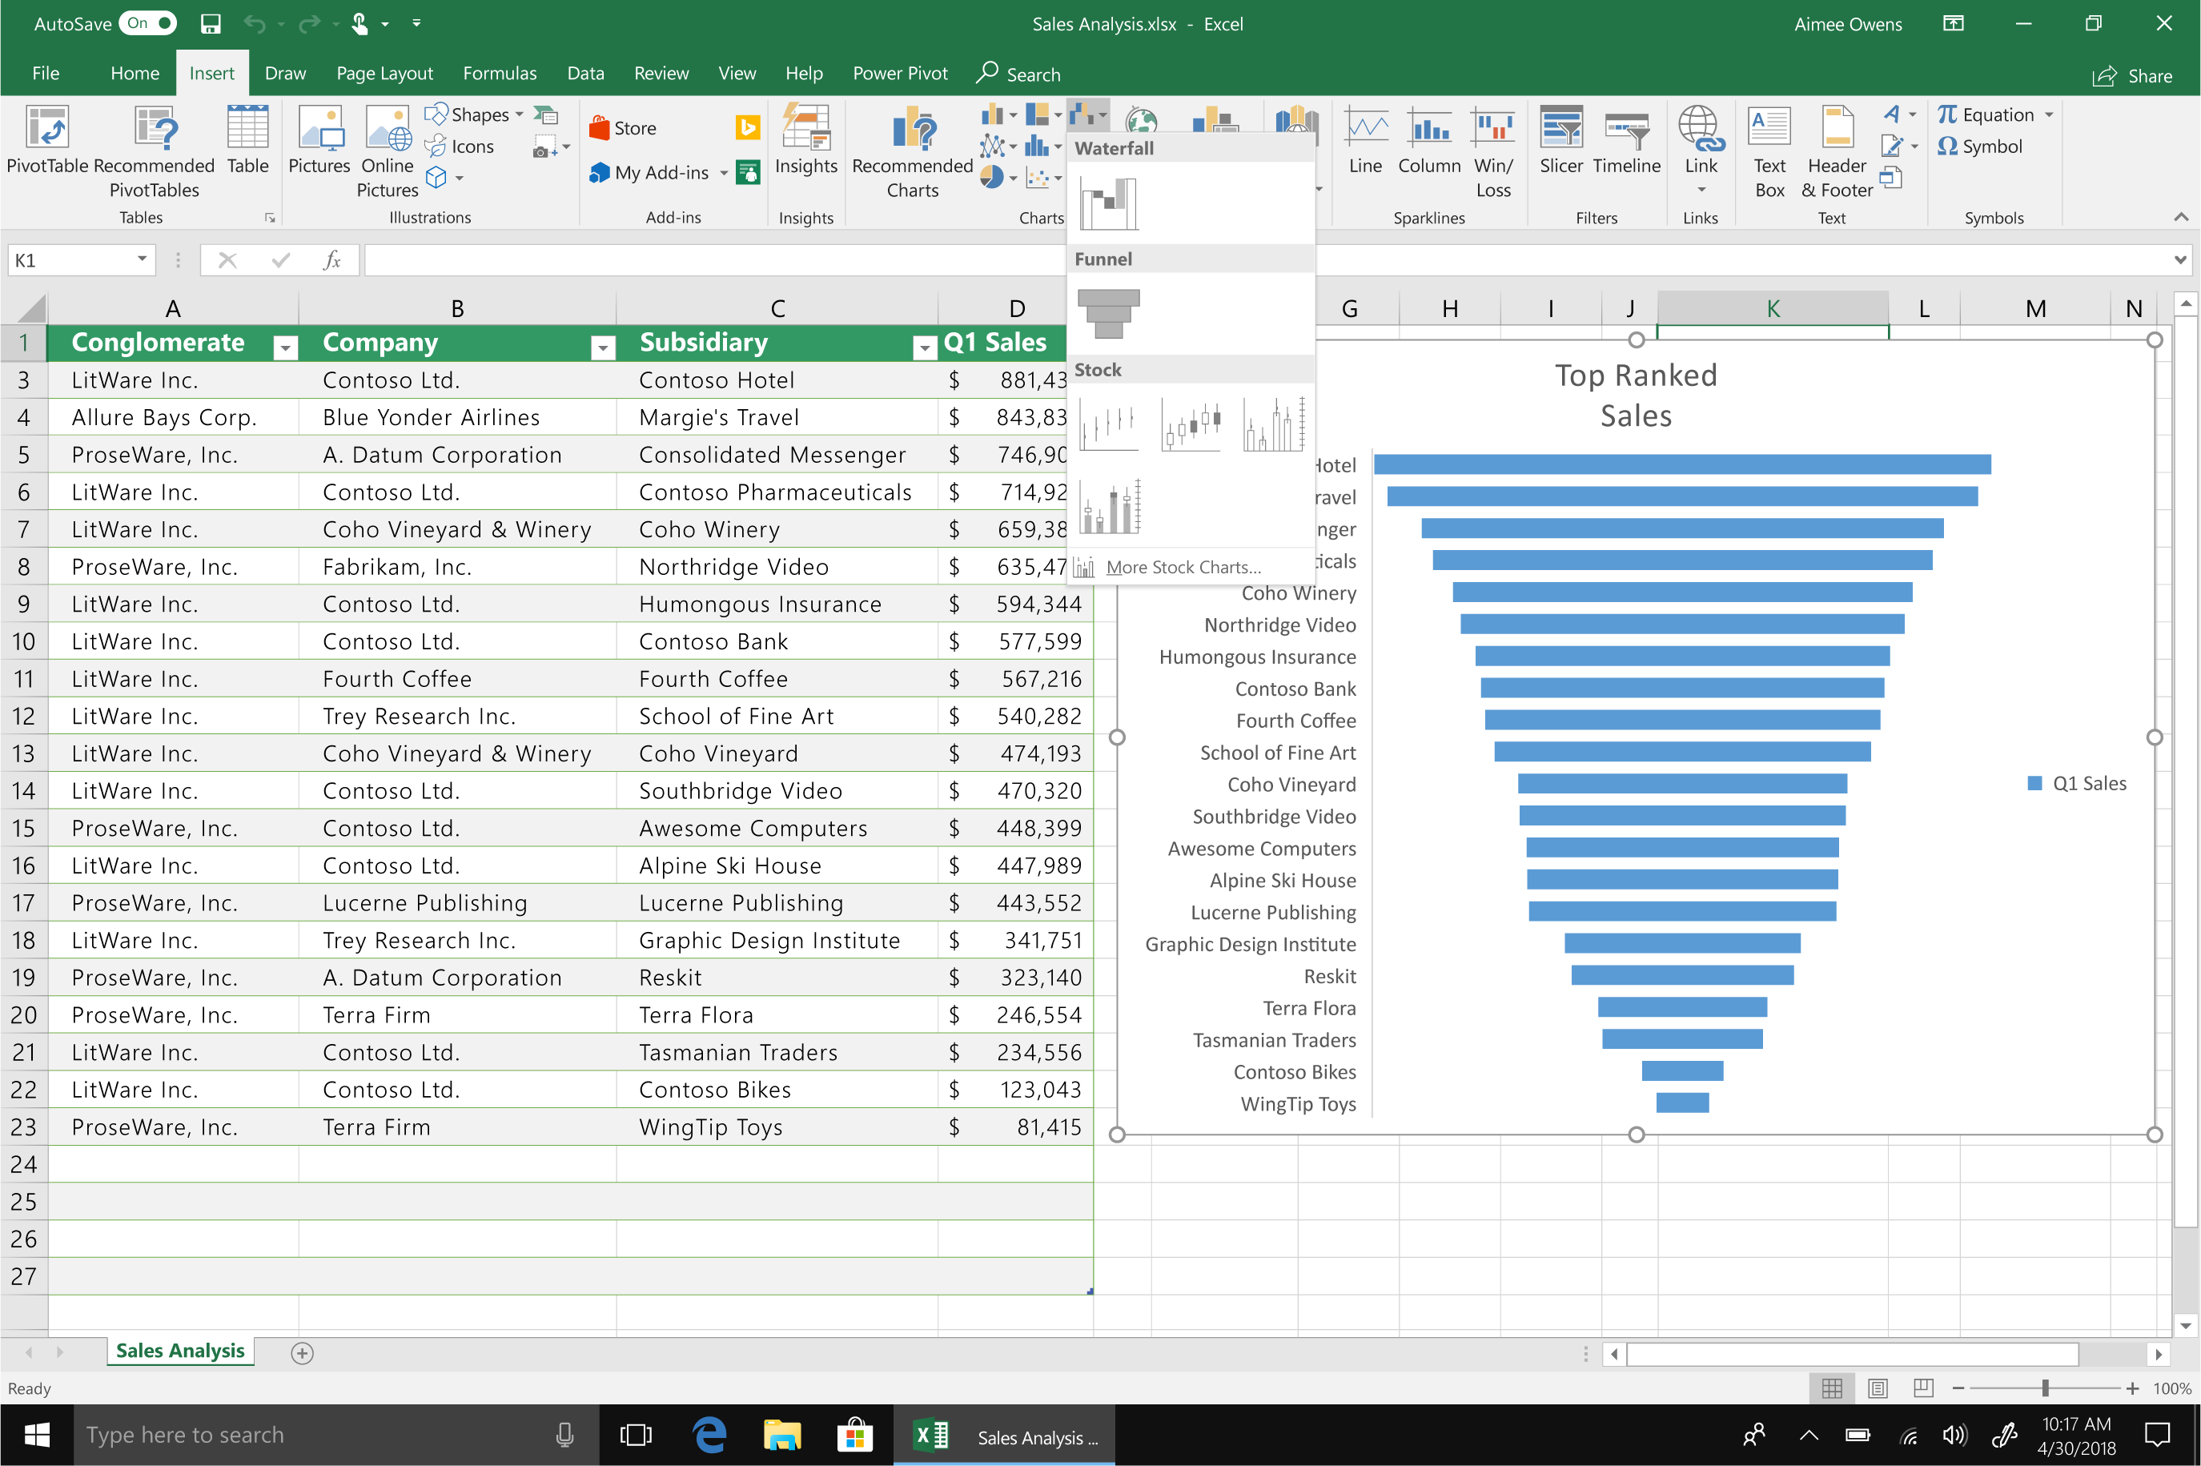The image size is (2201, 1466).
Task: Open Online Pictures
Action: point(387,151)
